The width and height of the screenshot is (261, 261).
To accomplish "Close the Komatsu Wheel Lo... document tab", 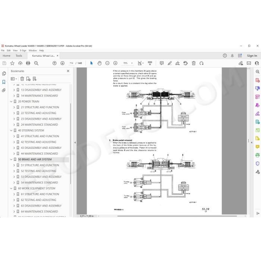I will 57,56.
